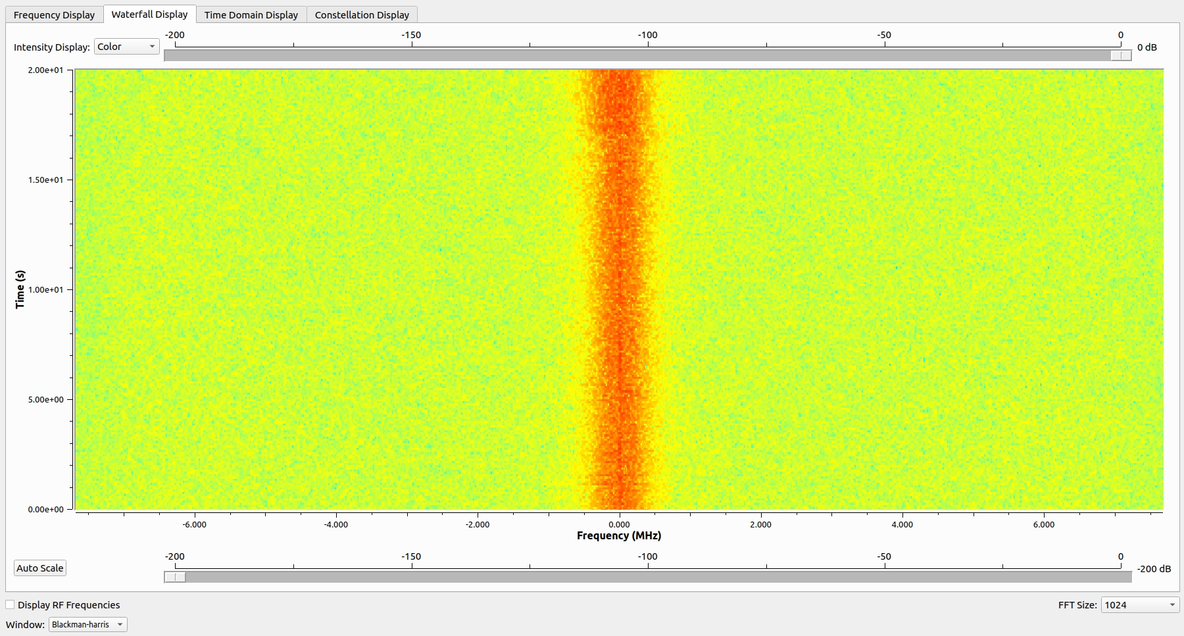Click the -100 mark on the lower slider scale
Image resolution: width=1184 pixels, height=636 pixels.
pyautogui.click(x=647, y=556)
